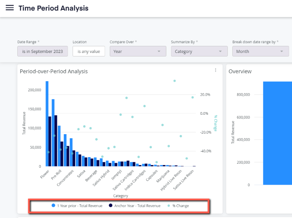The width and height of the screenshot is (292, 218).
Task: Click the Anchor Year dark navy legend dot
Action: 111,205
